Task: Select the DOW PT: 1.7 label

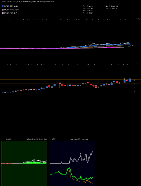Action: point(10,13)
